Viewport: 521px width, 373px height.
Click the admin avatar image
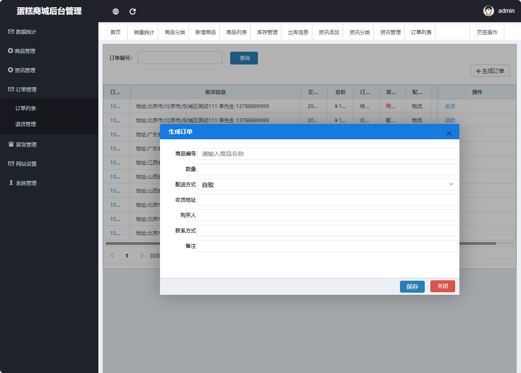click(488, 11)
